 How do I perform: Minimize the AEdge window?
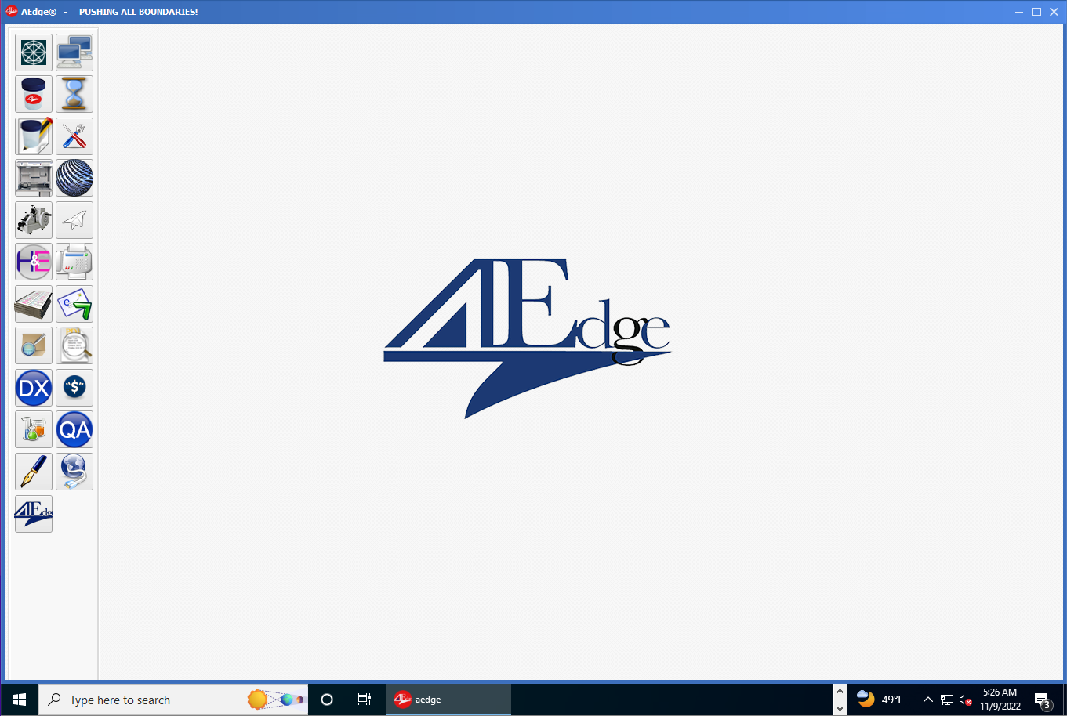[x=1019, y=12]
